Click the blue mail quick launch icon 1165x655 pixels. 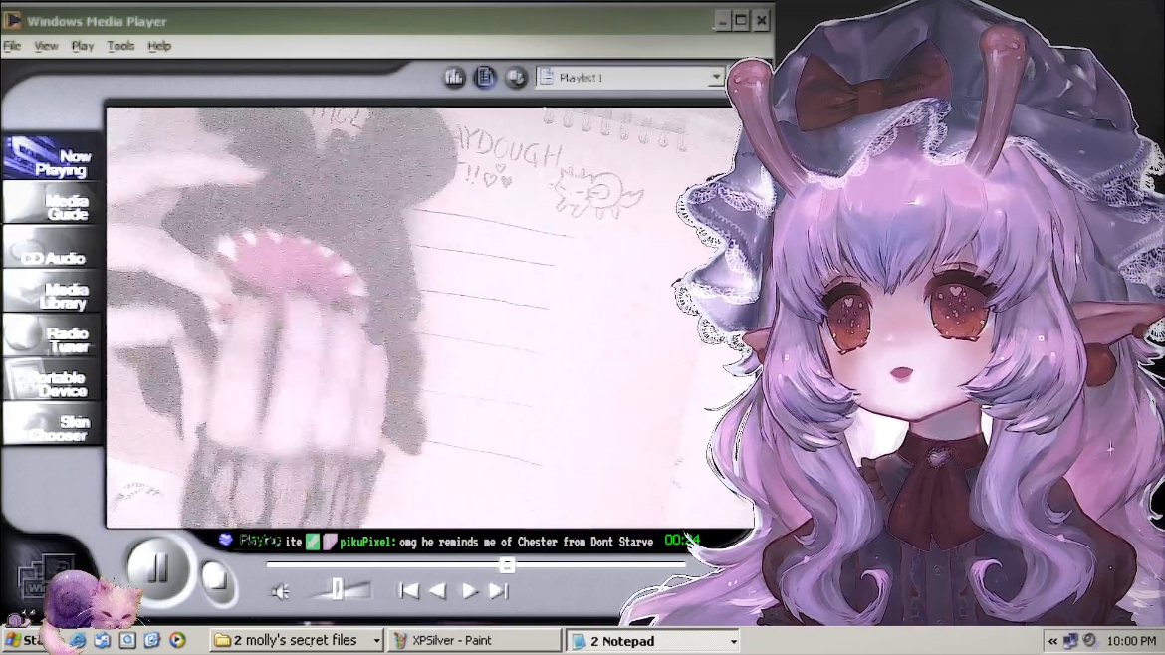point(152,640)
